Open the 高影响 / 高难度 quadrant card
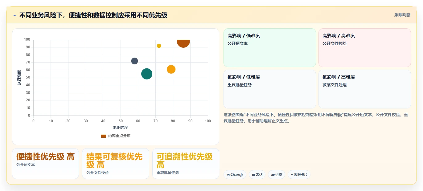423x191 pixels. pos(365,48)
